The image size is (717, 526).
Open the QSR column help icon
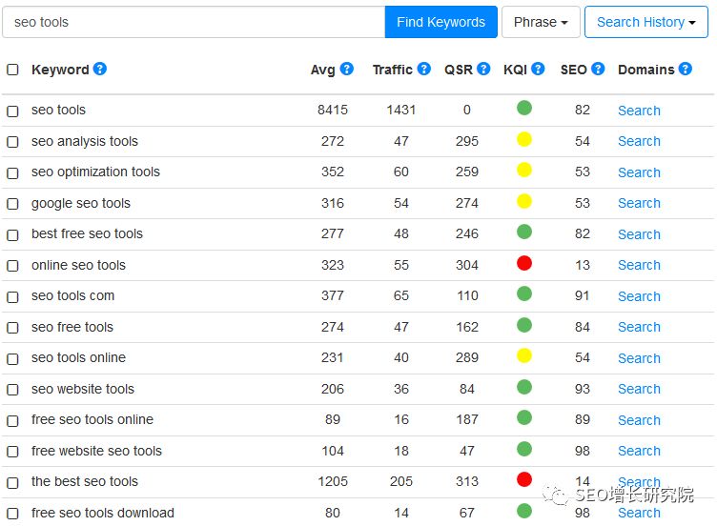tap(483, 69)
